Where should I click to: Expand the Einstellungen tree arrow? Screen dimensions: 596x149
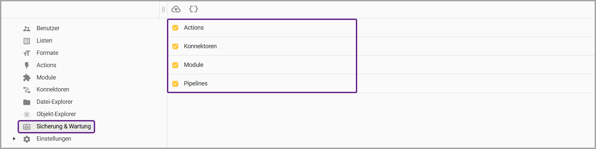(14, 139)
